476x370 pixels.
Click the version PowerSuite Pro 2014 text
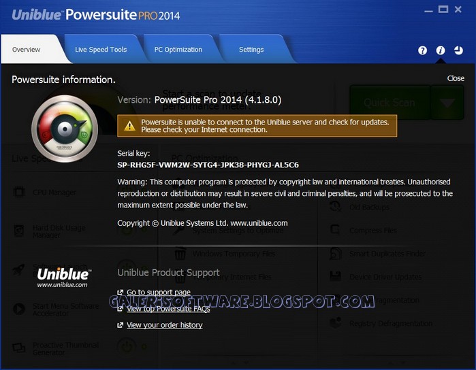point(218,100)
